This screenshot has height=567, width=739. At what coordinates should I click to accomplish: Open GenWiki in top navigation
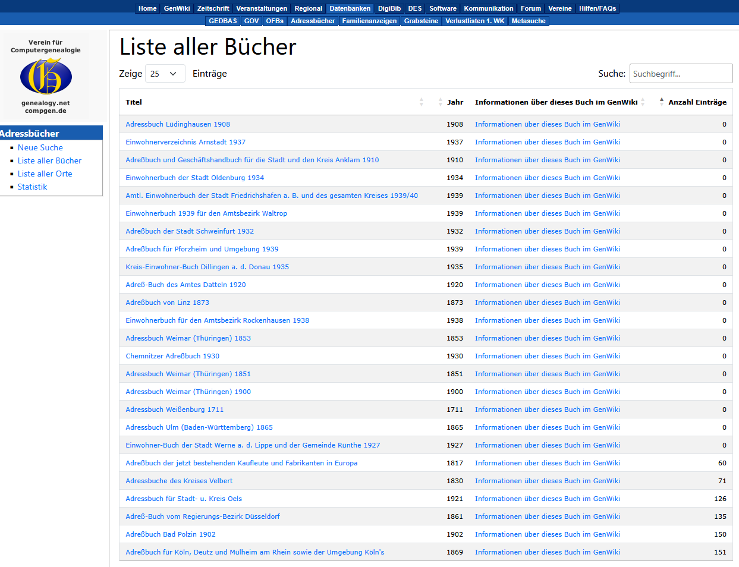pyautogui.click(x=177, y=8)
